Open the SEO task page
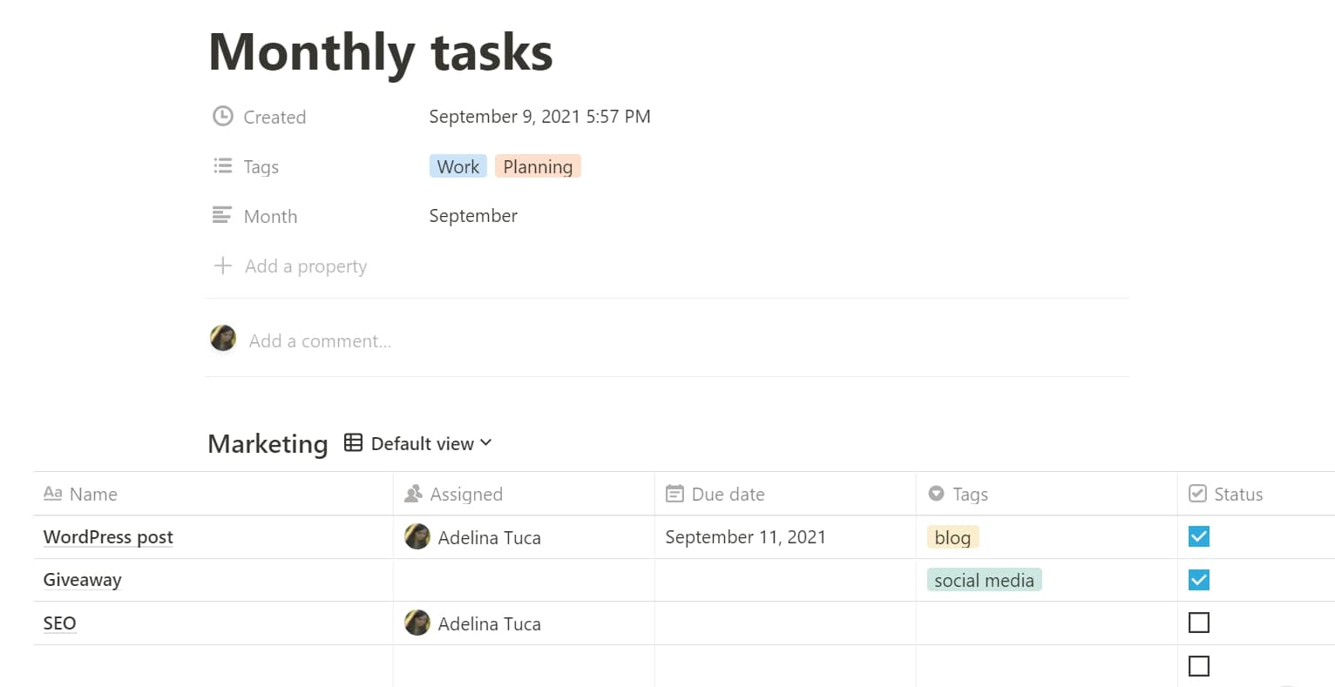1335x687 pixels. 59,623
